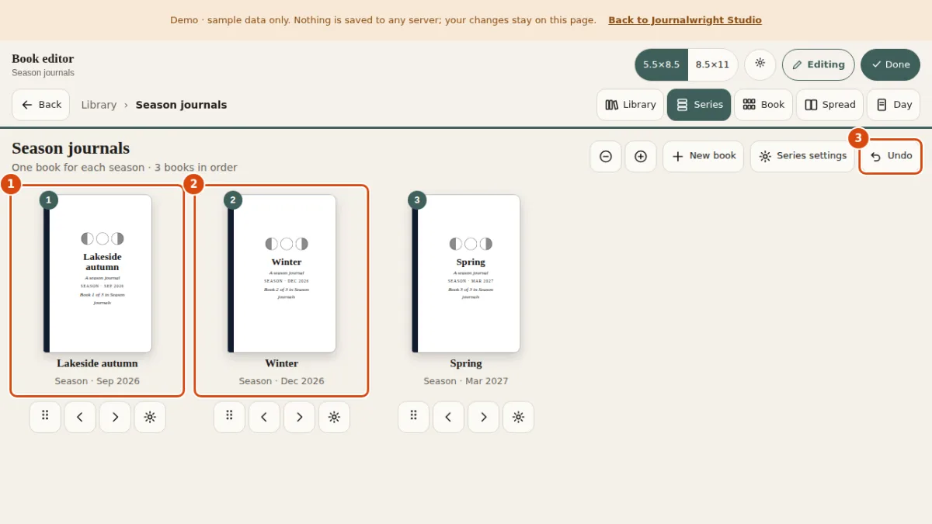Toggle the Editing mode button
Screen dimensions: 932x524
pos(819,64)
